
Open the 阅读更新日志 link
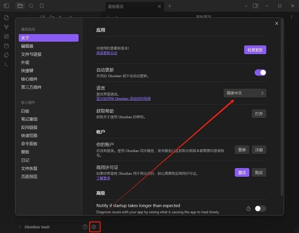107,53
